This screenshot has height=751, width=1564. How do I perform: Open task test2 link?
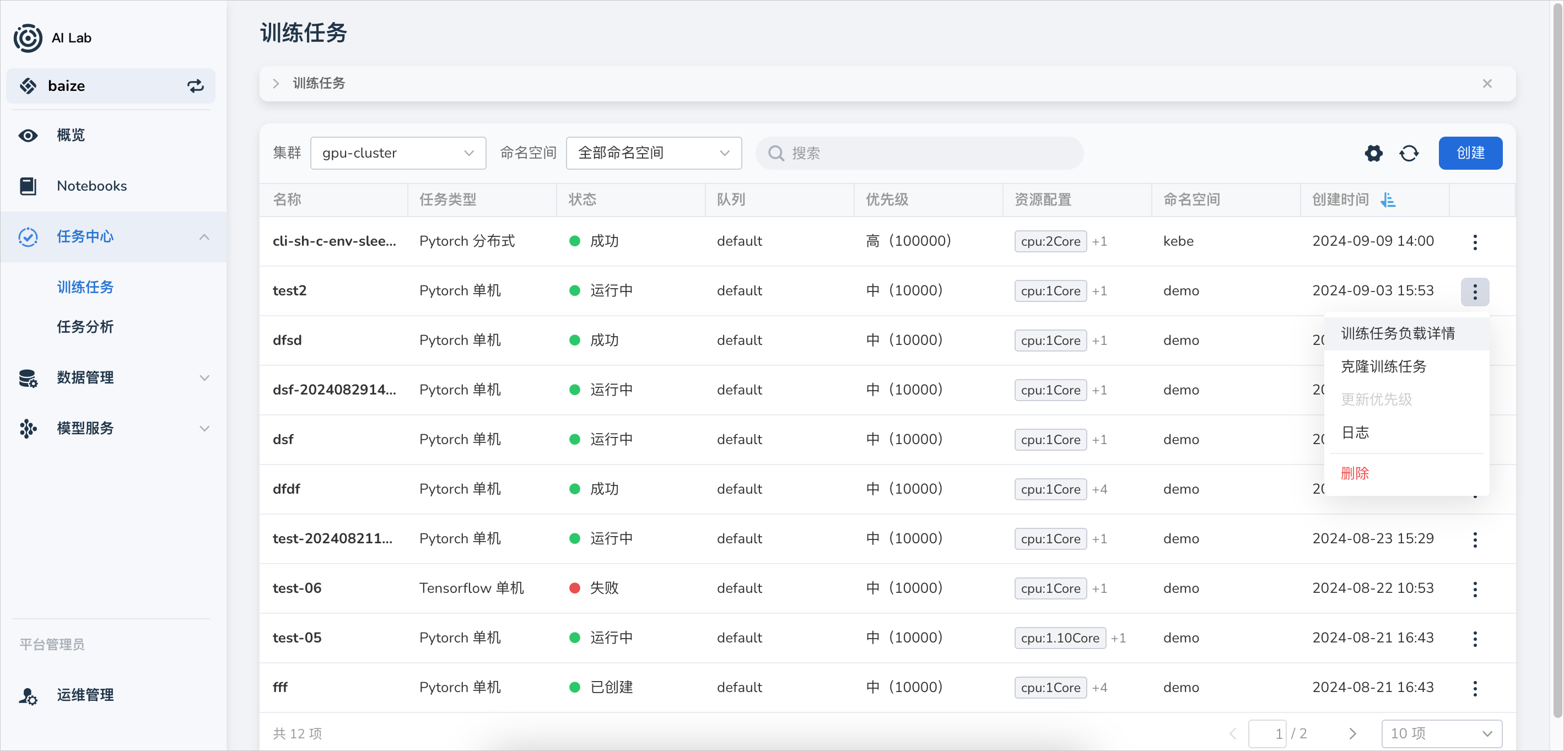point(290,291)
